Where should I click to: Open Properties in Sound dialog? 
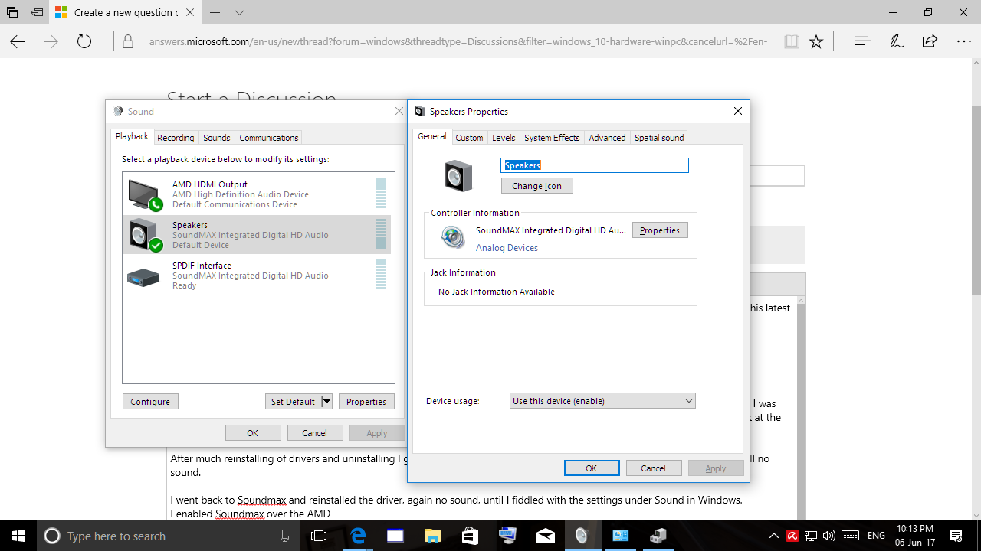(x=366, y=402)
